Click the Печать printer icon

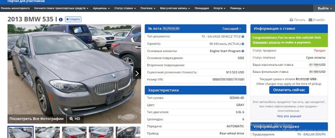(291, 20)
